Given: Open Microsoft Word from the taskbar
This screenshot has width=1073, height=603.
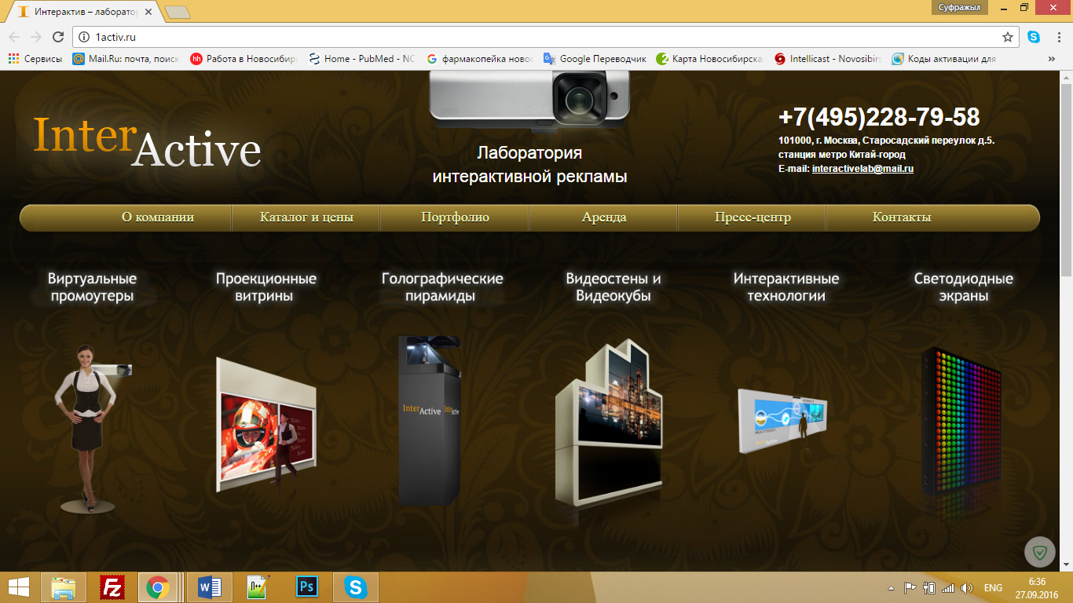Looking at the screenshot, I should [x=210, y=587].
